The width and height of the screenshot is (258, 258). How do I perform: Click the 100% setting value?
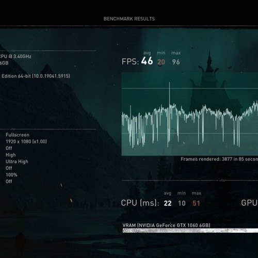(x=11, y=175)
